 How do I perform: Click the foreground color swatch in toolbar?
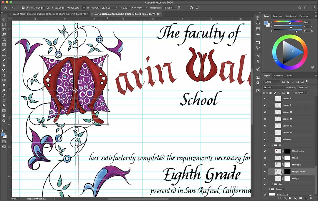tap(3, 134)
